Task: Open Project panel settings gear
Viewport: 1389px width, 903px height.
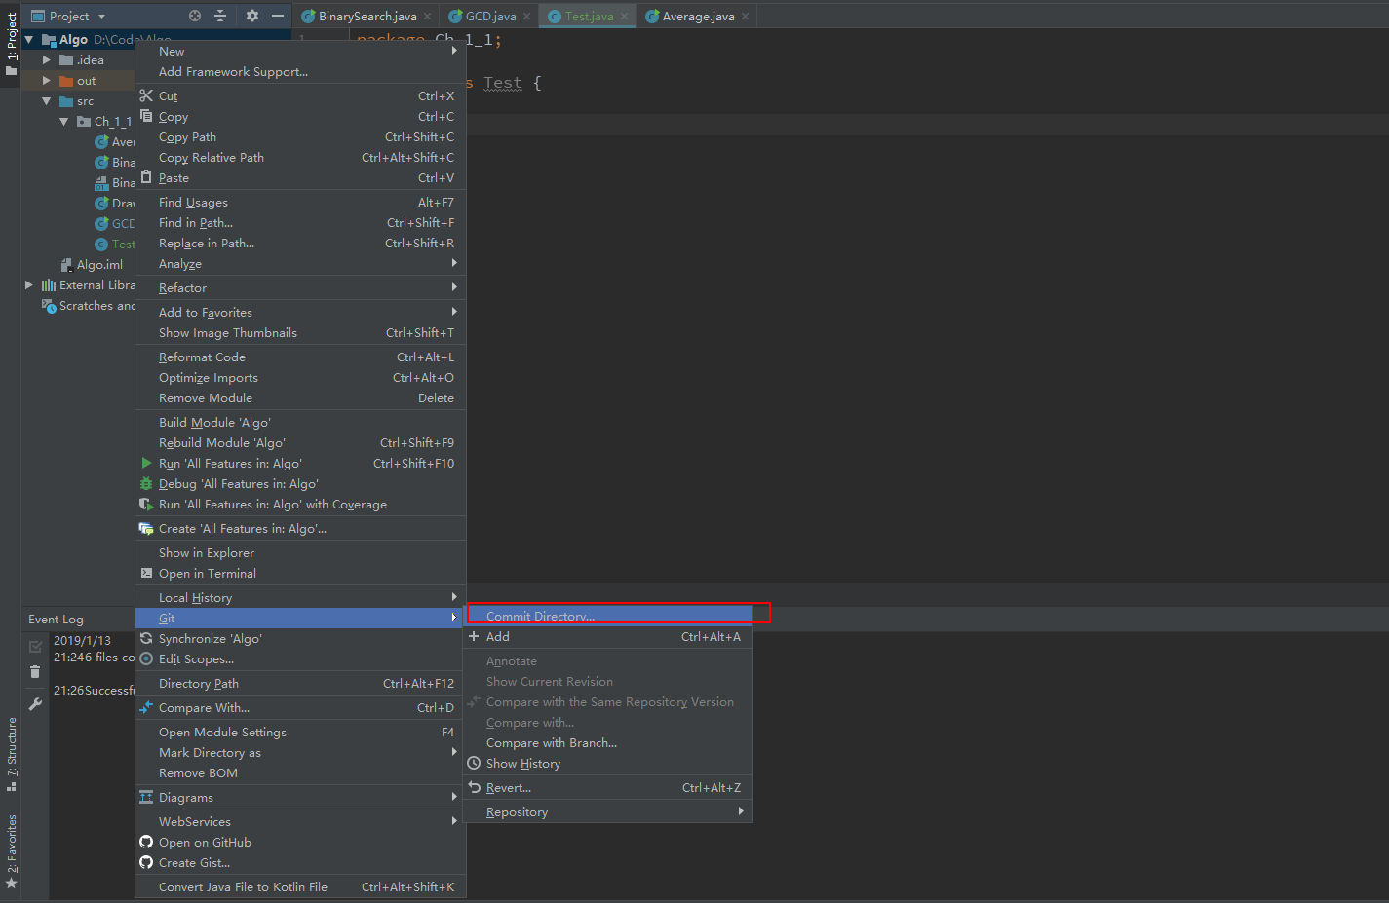Action: pos(252,16)
